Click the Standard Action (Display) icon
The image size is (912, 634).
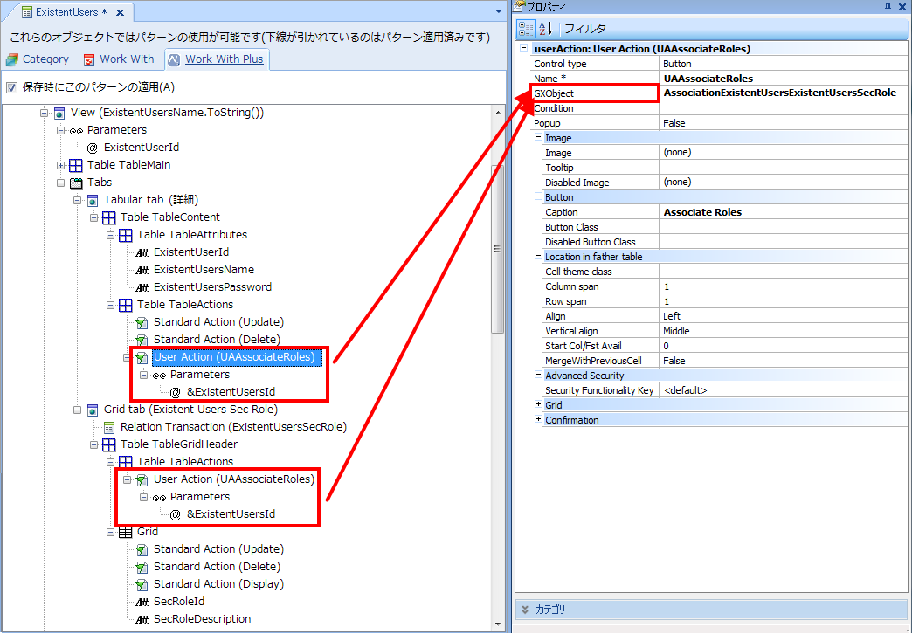point(142,584)
